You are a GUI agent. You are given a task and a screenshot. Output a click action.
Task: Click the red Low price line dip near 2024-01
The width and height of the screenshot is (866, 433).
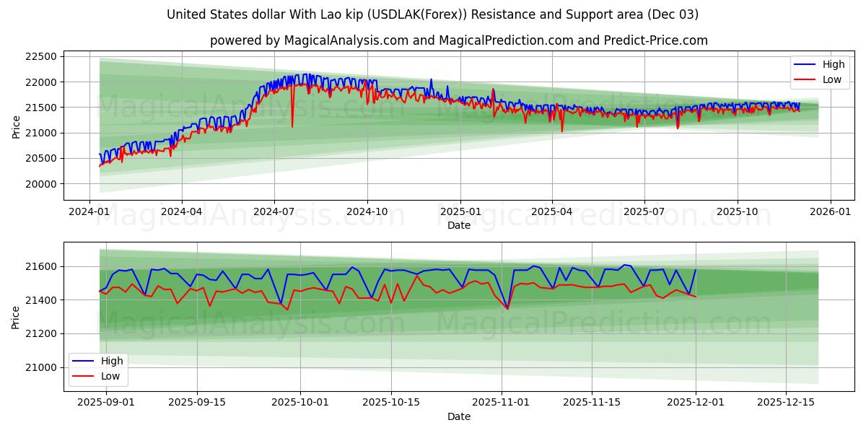pyautogui.click(x=99, y=165)
